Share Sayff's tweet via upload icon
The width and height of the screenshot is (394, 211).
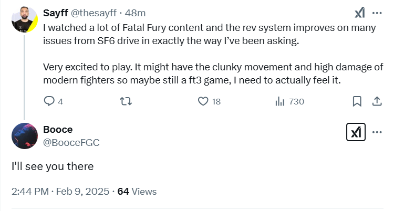[377, 101]
